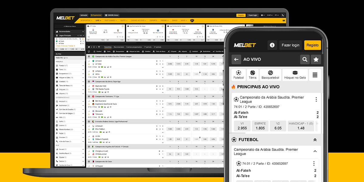
Task: Select Hóquei no Gelo tile on phone
Action: click(x=295, y=75)
